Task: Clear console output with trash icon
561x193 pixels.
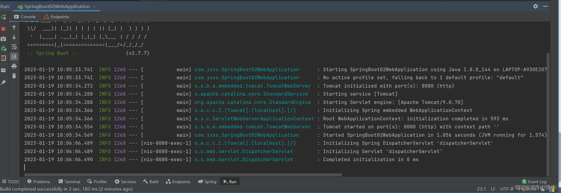Action: (x=14, y=76)
